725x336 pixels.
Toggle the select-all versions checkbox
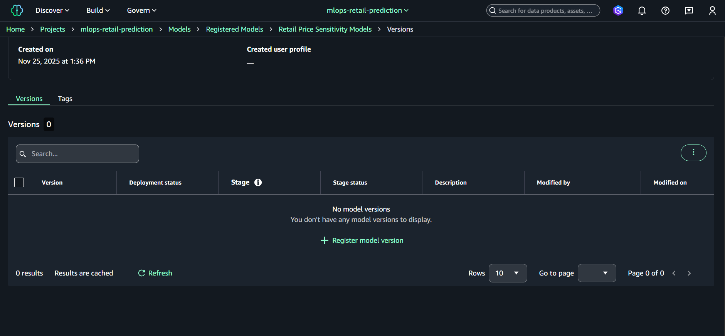(x=19, y=182)
